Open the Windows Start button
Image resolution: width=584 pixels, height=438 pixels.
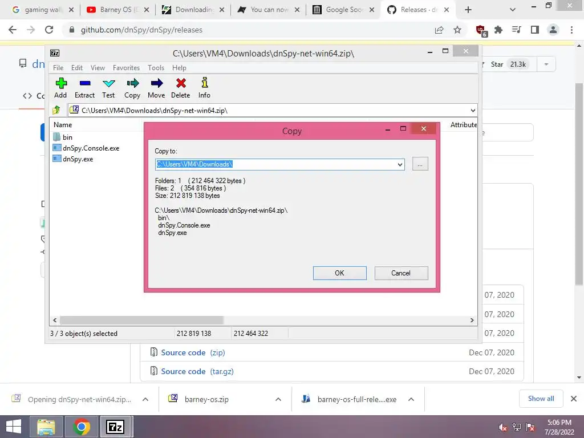point(14,427)
